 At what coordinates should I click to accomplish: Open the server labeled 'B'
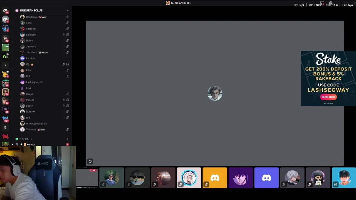tap(5, 127)
